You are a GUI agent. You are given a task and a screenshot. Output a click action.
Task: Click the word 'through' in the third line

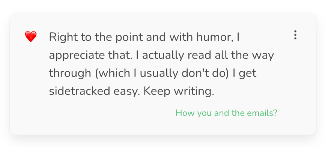coord(70,74)
